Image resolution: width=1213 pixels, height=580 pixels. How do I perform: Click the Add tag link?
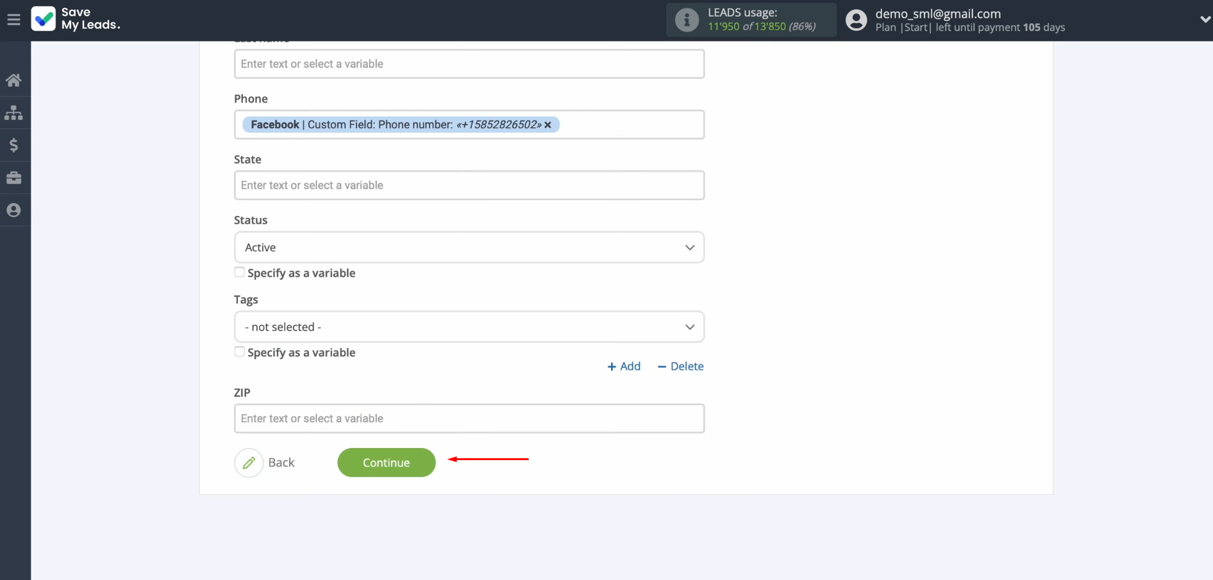[x=624, y=366]
